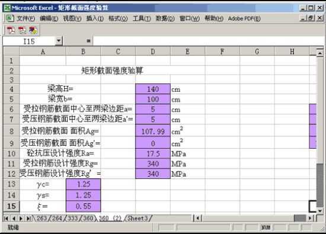The image size is (326, 234).
Task: Go to next sheet with tab arrow
Action: pyautogui.click(x=21, y=219)
